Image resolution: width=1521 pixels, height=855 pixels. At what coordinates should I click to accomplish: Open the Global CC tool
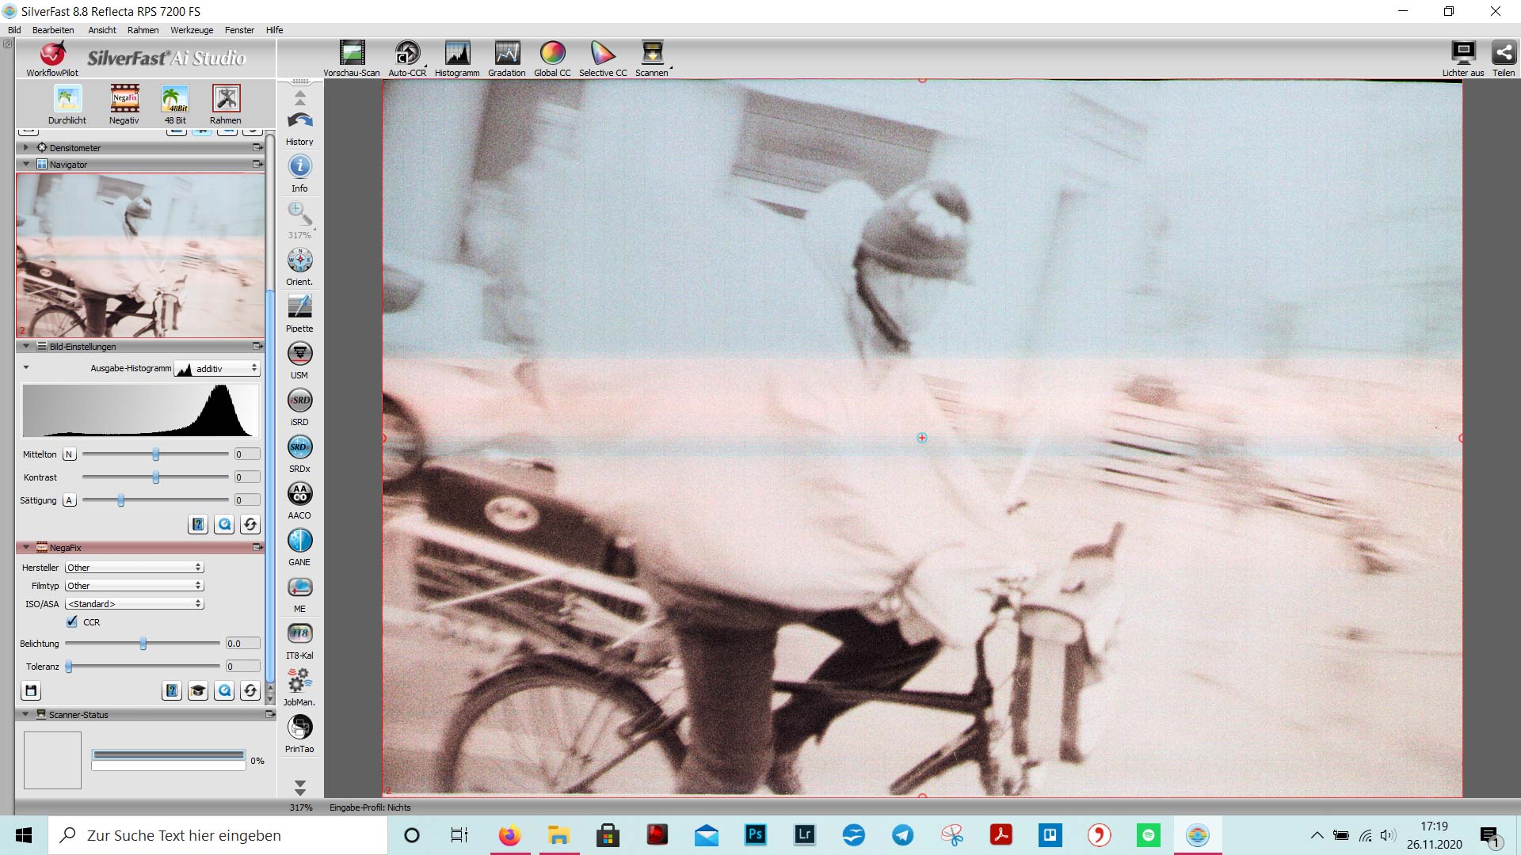pyautogui.click(x=552, y=59)
